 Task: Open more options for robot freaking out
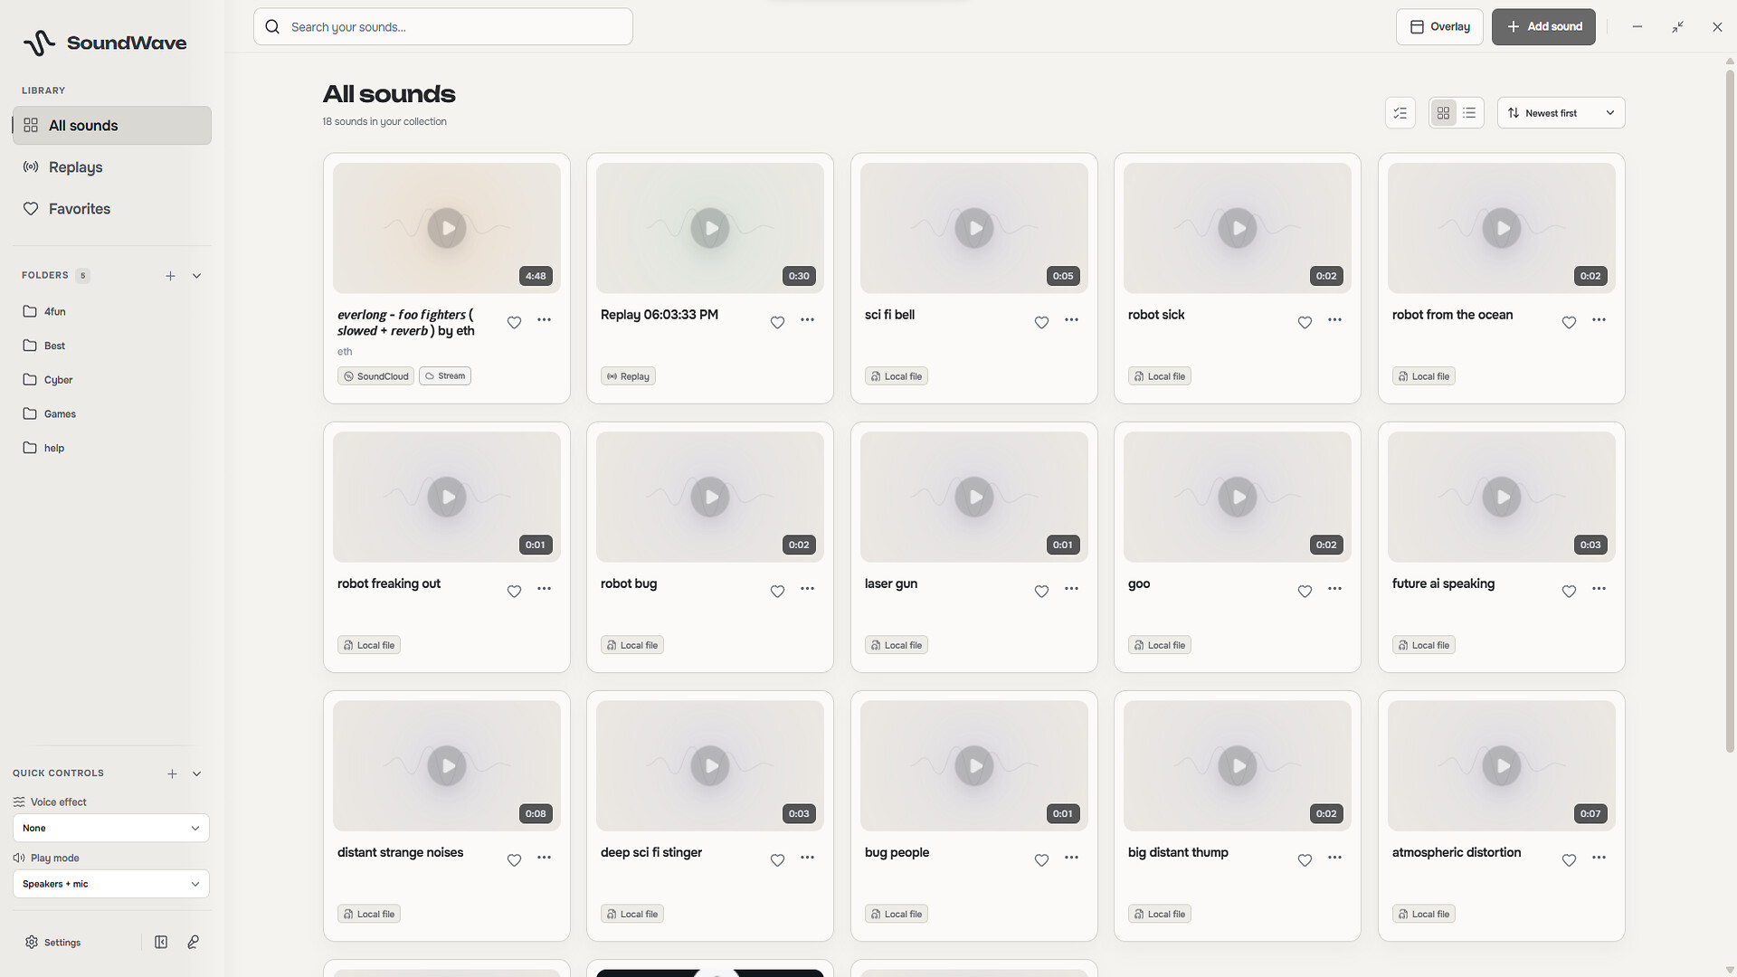click(544, 589)
